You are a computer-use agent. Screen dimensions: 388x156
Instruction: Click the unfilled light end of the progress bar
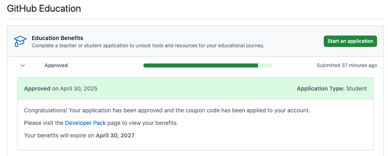[265, 65]
